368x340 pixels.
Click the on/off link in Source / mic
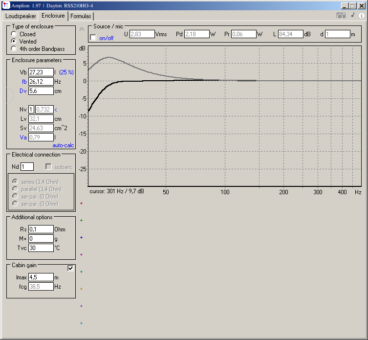click(107, 38)
